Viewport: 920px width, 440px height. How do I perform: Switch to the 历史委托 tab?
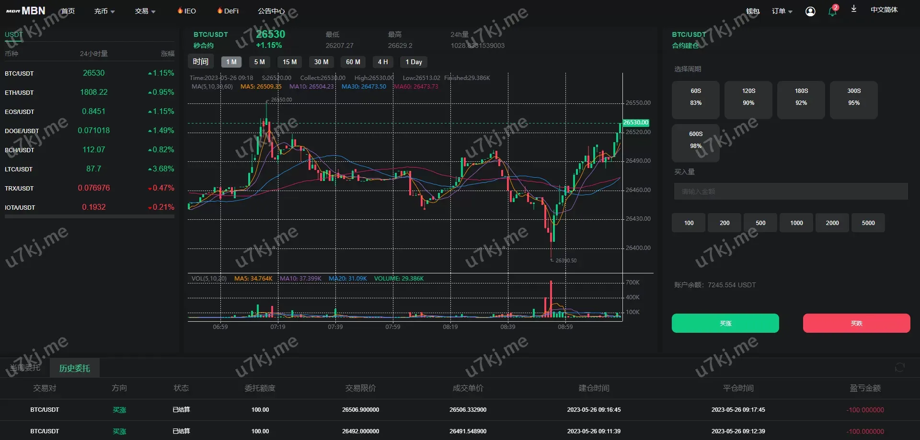[74, 368]
